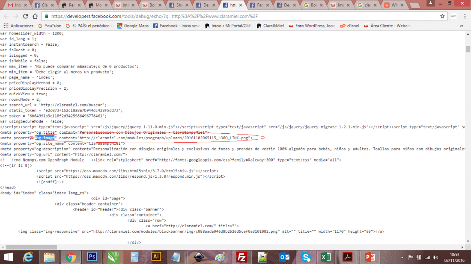471x264 pixels.
Task: Open the Aplicaciones apps shortcut
Action: click(x=18, y=26)
